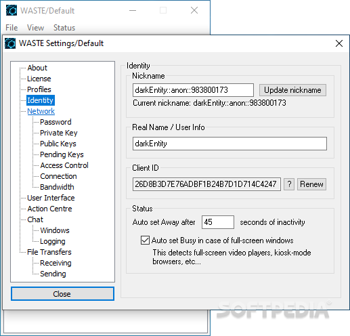The height and width of the screenshot is (336, 350).
Task: Minimize the WASTE/Default main window
Action: tap(133, 10)
